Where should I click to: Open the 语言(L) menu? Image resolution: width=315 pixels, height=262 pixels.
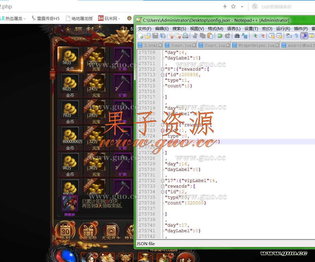[234, 29]
